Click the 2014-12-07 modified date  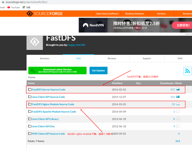coord(119,97)
